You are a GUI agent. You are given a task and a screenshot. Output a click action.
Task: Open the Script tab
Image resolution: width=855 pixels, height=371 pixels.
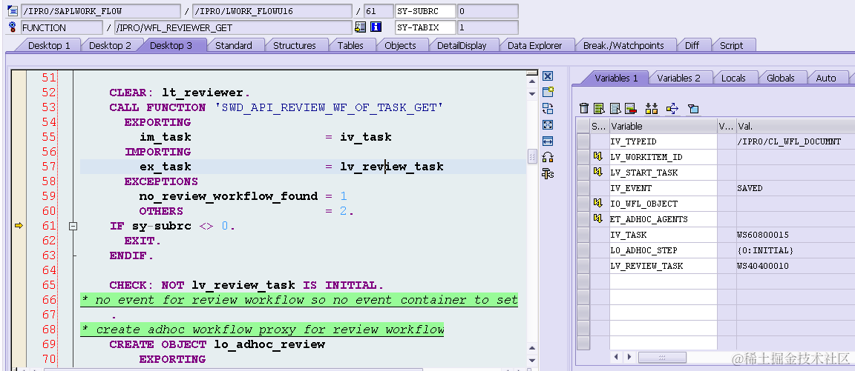pyautogui.click(x=731, y=46)
